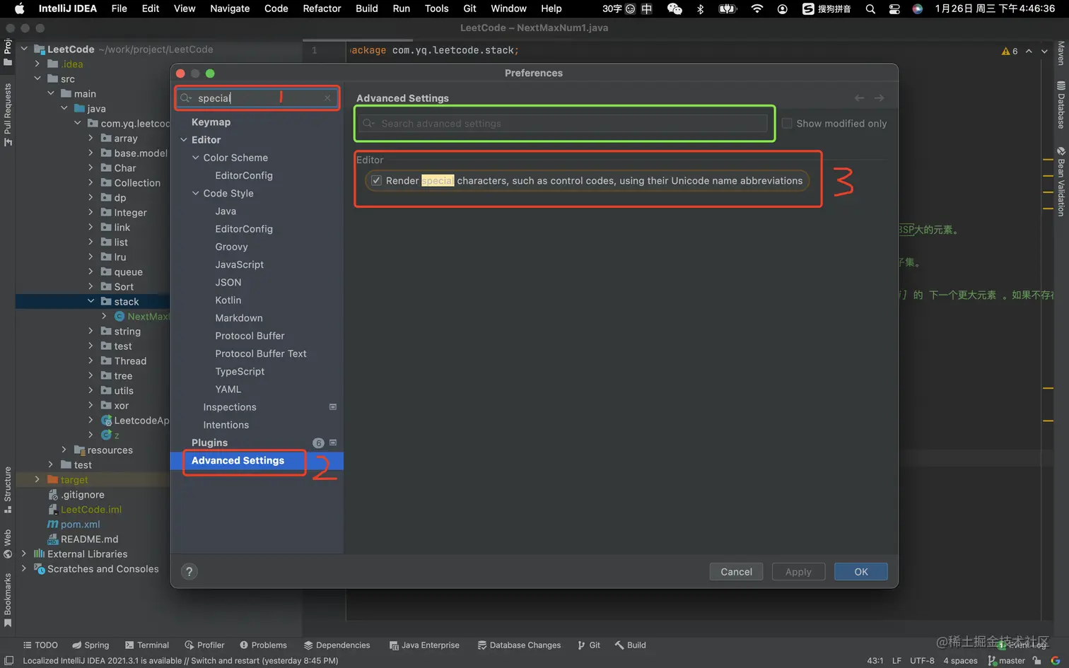Open the Bean Validation tool window
The height and width of the screenshot is (668, 1069).
point(1061,182)
